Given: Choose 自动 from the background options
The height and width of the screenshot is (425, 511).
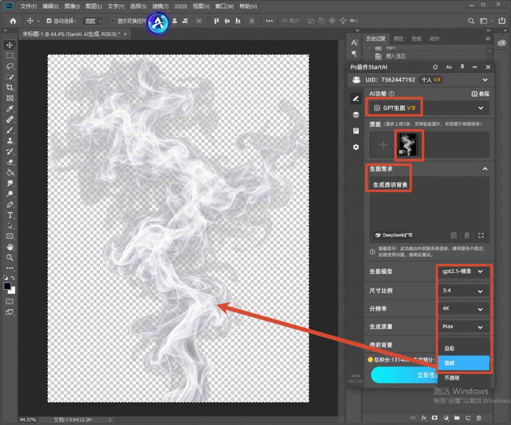Looking at the screenshot, I should click(464, 349).
